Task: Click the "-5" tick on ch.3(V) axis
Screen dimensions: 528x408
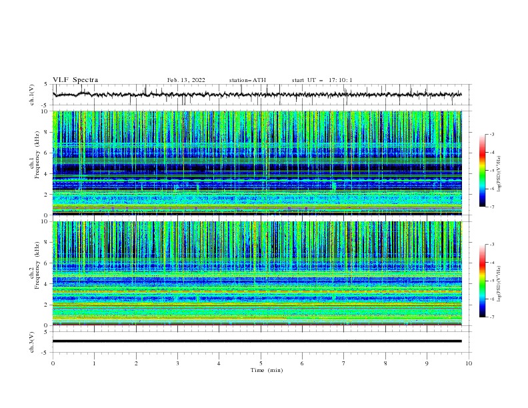Action: pos(45,353)
